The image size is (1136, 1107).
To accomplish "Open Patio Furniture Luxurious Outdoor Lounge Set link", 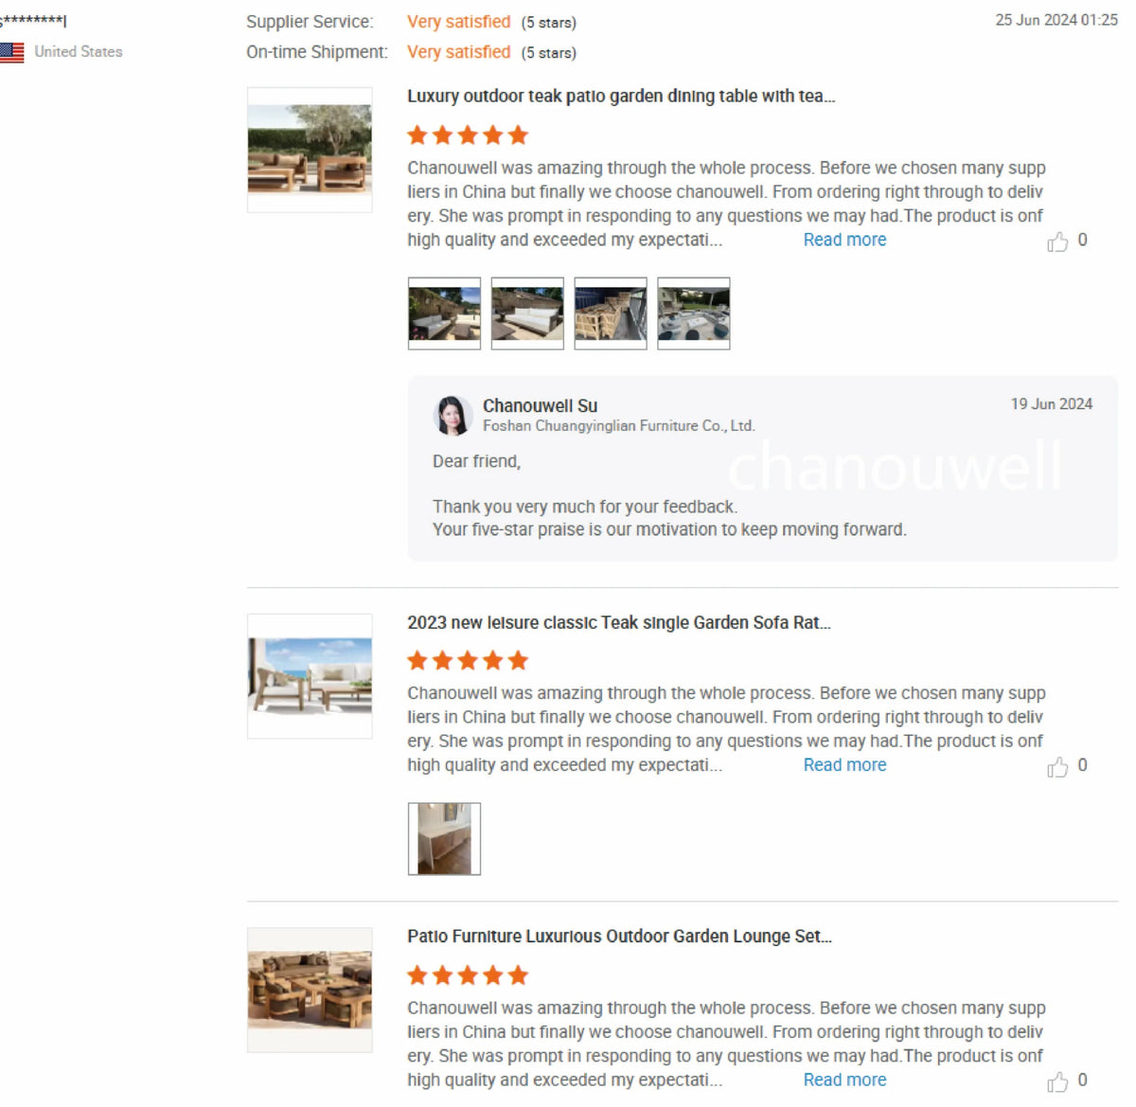I will coord(620,937).
